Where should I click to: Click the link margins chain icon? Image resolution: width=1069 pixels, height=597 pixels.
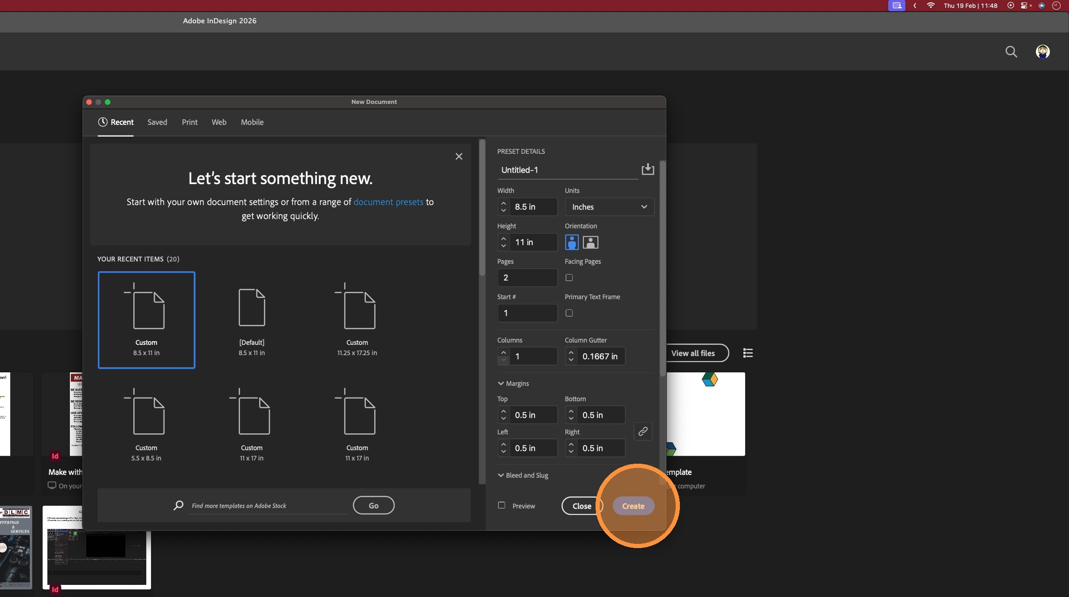click(643, 432)
